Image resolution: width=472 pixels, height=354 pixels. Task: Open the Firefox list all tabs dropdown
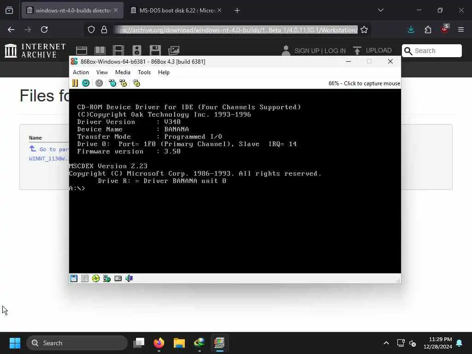click(380, 10)
